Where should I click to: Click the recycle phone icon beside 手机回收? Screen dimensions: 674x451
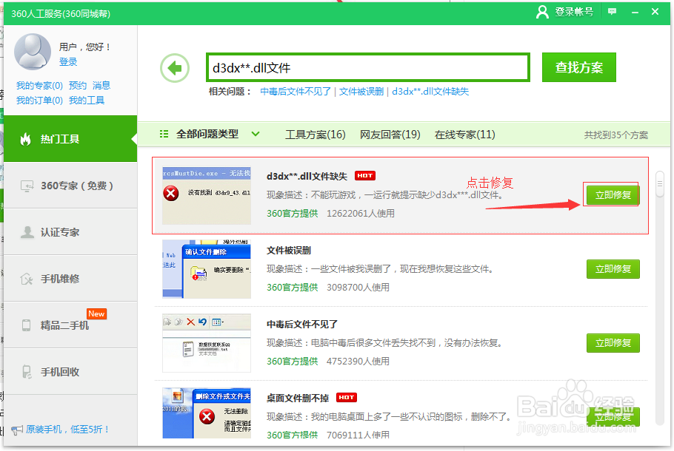tap(27, 372)
